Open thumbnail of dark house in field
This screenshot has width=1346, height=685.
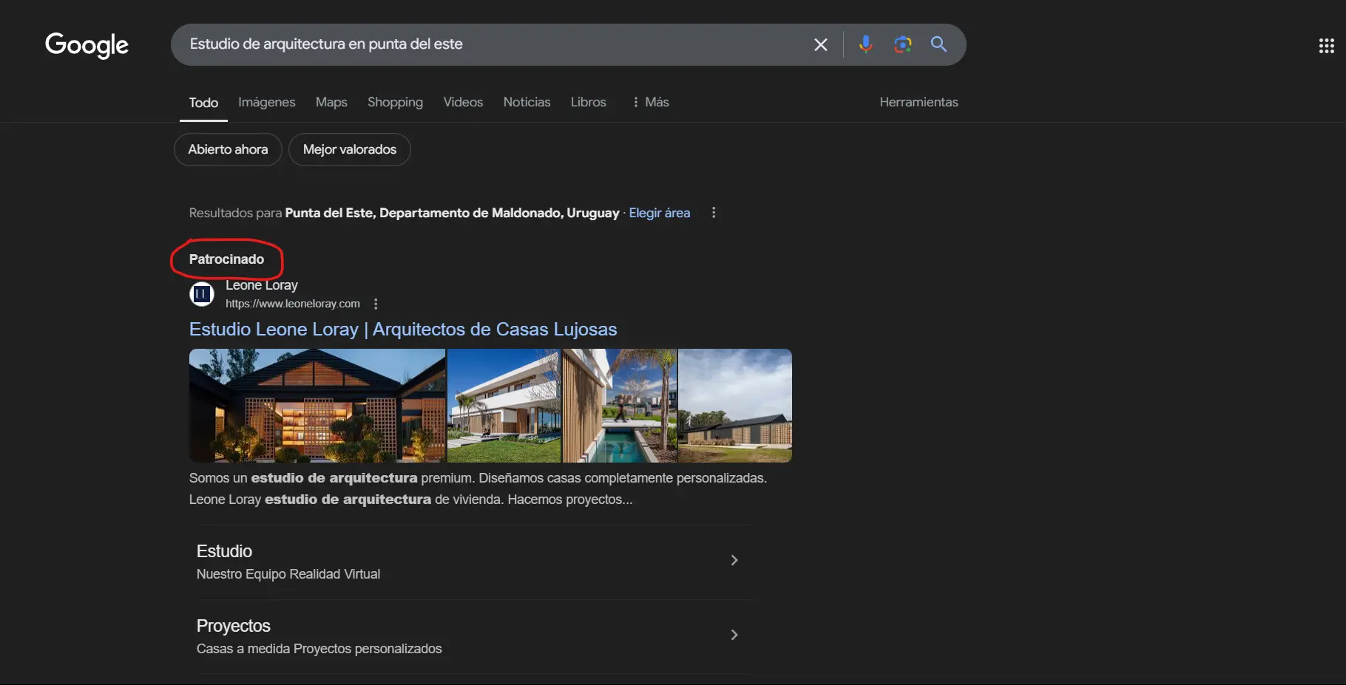pos(735,406)
